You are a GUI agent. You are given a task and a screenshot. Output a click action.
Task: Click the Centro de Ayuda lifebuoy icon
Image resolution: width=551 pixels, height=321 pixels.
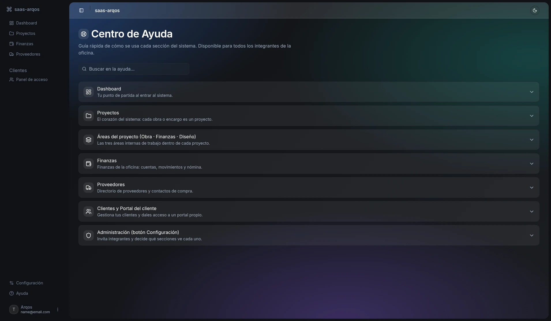pyautogui.click(x=84, y=34)
